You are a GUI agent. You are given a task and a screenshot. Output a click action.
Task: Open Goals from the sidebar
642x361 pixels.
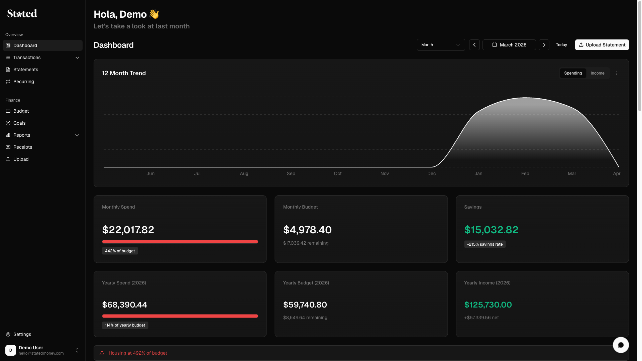click(x=19, y=123)
